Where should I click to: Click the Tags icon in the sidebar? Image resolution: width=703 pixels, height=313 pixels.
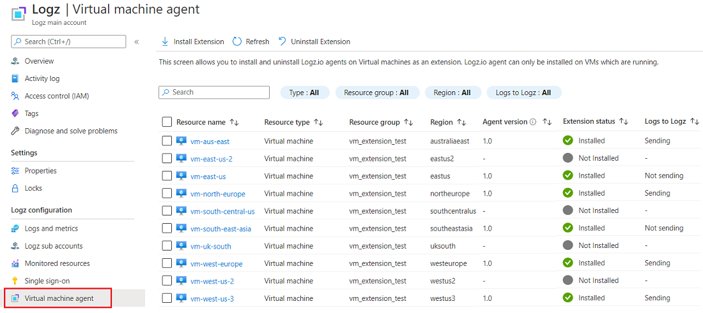click(x=15, y=113)
